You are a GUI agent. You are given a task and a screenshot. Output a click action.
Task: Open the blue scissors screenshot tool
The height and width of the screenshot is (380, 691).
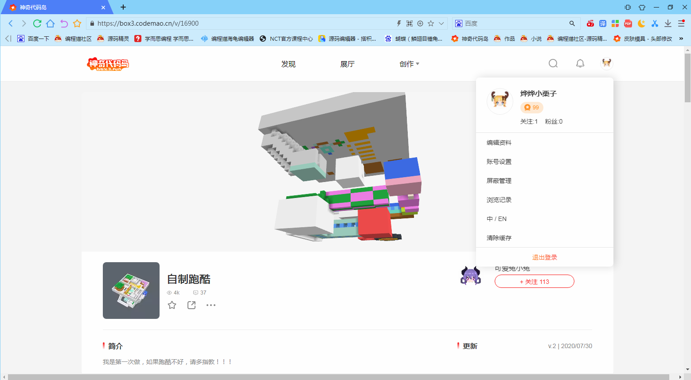pos(655,23)
